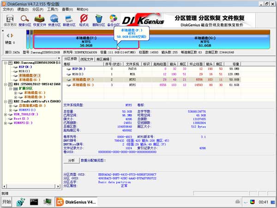This screenshot has width=277, height=208.
Task: Collapse the HD0 SamsungSSD850 tree node
Action: [6, 63]
